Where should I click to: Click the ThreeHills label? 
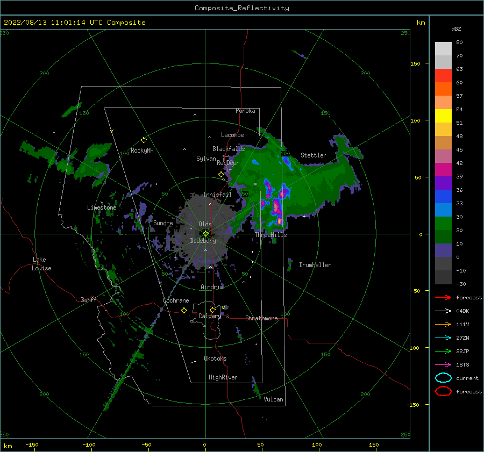click(271, 235)
